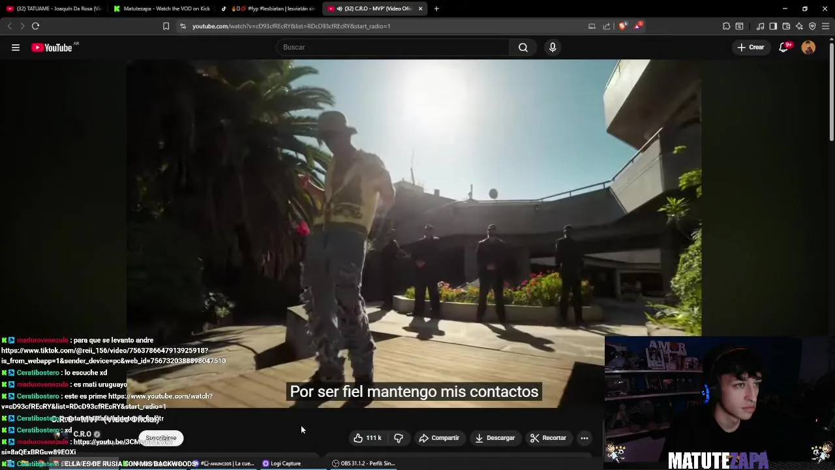Open browser extensions puzzle icon

tap(726, 26)
